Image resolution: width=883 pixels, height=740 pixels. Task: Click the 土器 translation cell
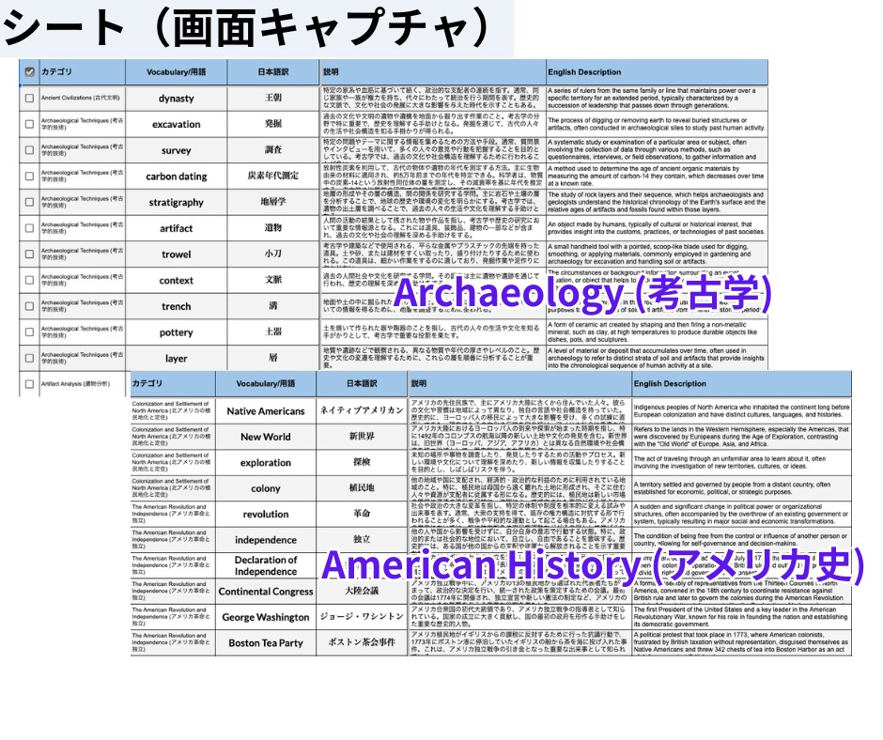273,331
